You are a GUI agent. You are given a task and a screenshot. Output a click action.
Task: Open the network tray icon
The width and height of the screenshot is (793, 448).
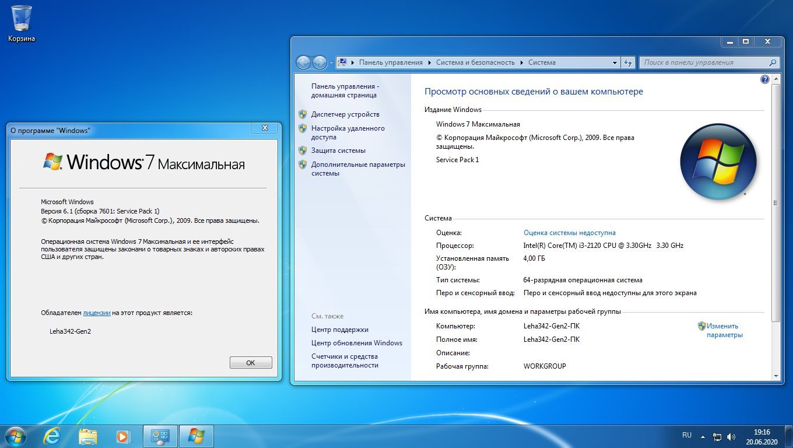pos(718,436)
